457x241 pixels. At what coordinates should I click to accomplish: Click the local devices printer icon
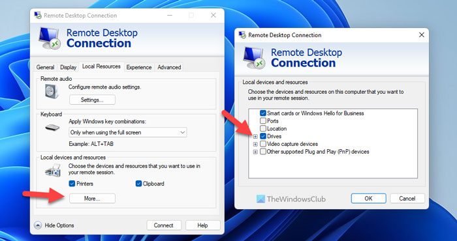point(53,171)
